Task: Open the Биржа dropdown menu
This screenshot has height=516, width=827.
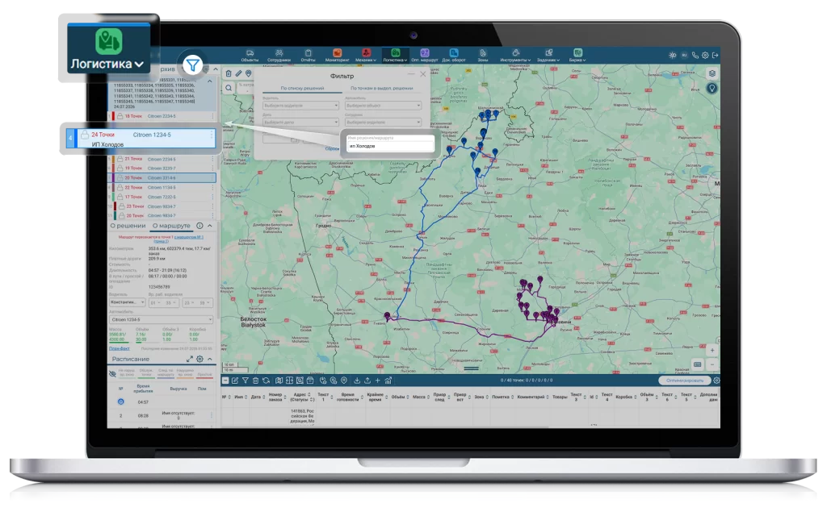Action: (x=577, y=56)
